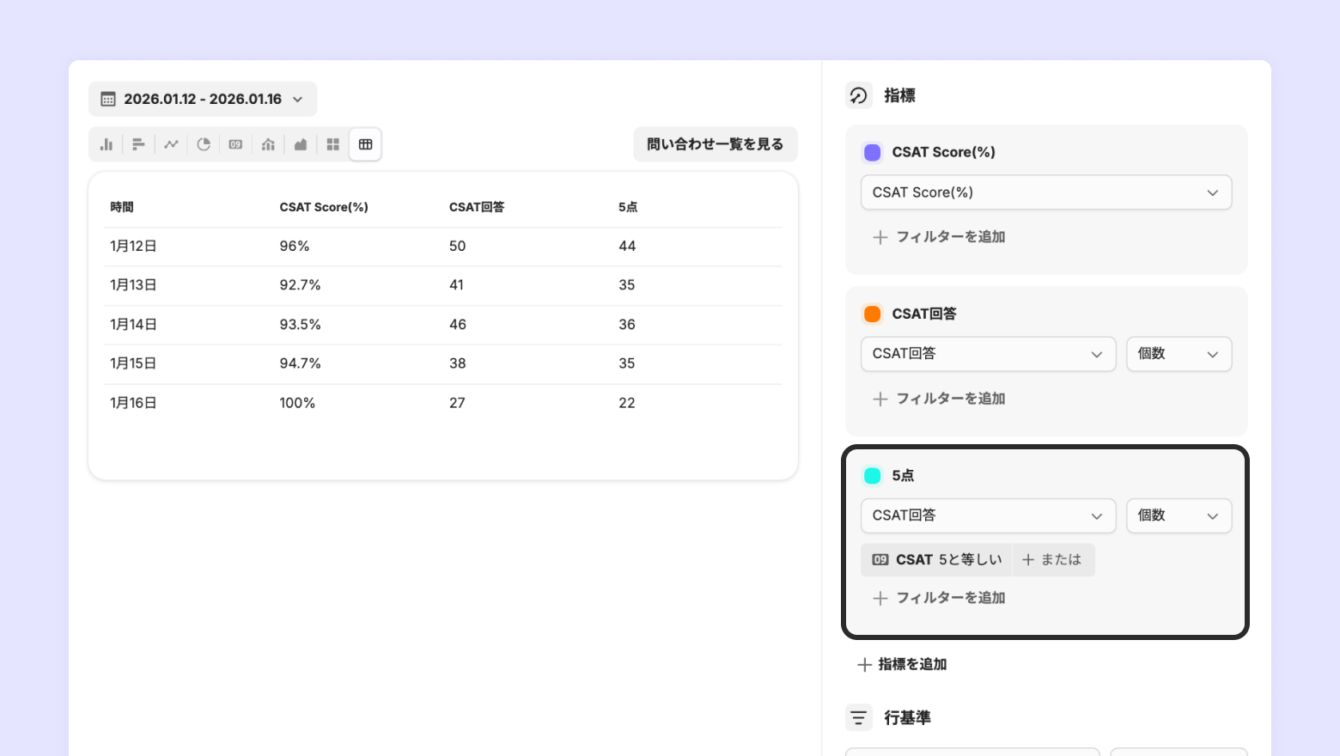The image size is (1340, 756).
Task: Click the 問い合わせ一覧を見る button
Action: (716, 144)
